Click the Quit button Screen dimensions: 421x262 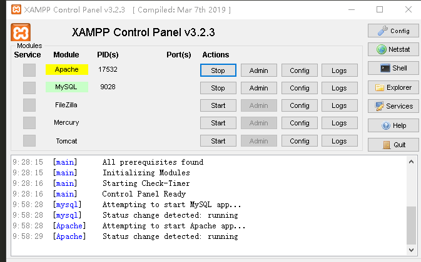tap(393, 144)
